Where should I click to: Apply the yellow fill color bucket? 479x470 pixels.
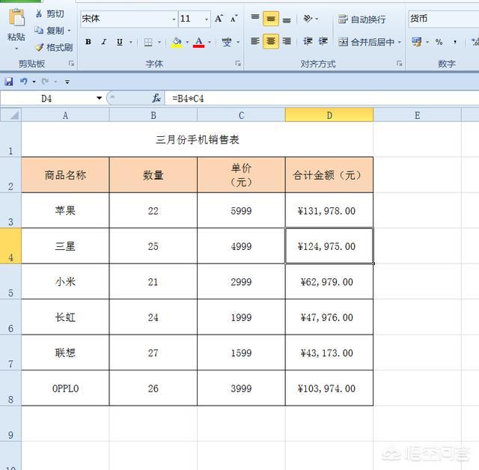pyautogui.click(x=177, y=42)
